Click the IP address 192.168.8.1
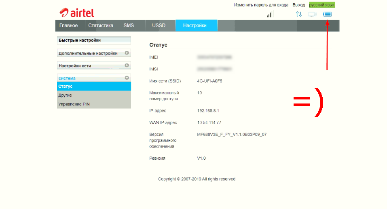Viewport: 387px width, 209px height. (208, 110)
